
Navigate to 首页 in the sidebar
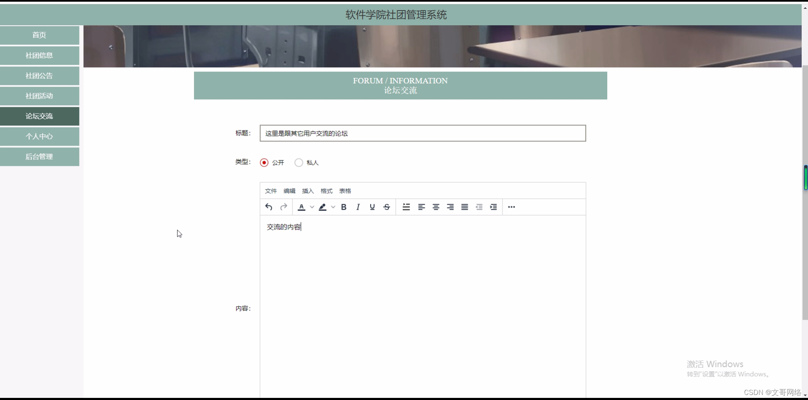pos(39,35)
